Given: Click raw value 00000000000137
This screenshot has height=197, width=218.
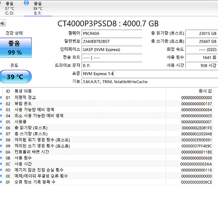Looking at the screenshot, I should (196, 104).
